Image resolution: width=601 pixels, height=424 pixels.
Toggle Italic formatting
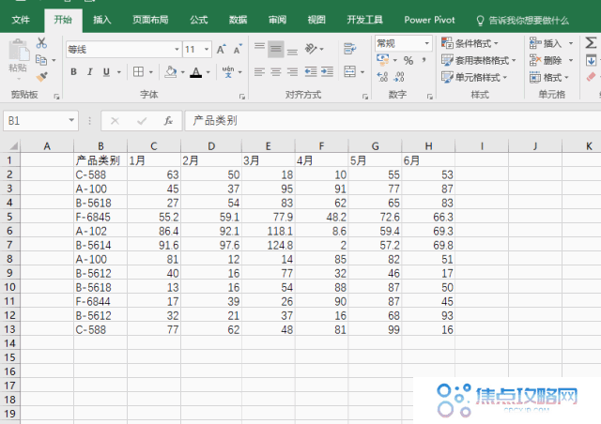coord(90,72)
